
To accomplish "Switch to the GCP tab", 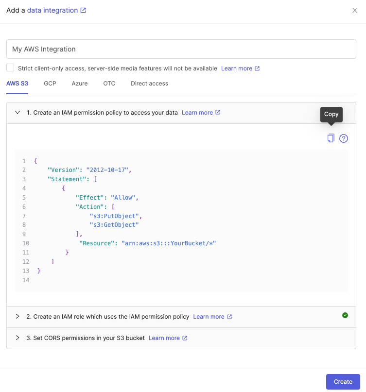I will coord(50,84).
